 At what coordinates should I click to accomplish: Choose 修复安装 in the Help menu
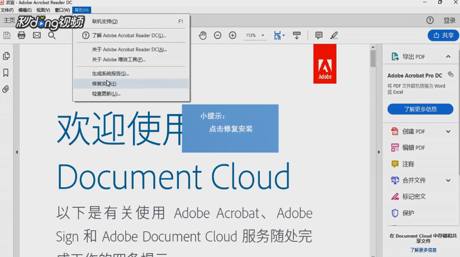coord(131,84)
